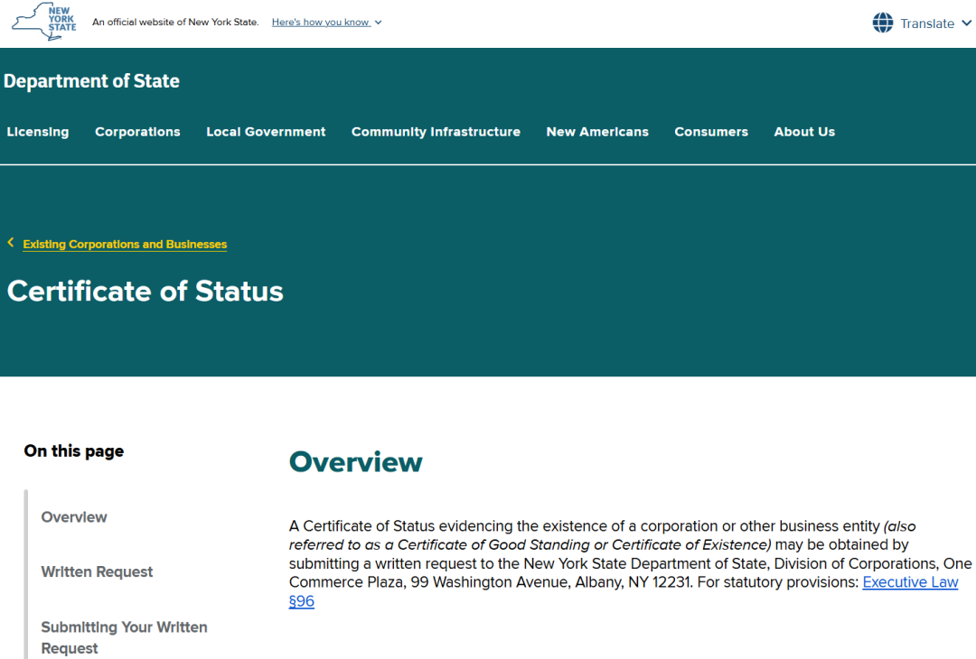Follow Existing Corporations and Businesses breadcrumb
The height and width of the screenshot is (659, 976).
125,245
